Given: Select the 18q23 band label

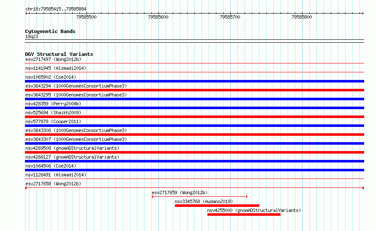Looking at the screenshot, I should coord(32,36).
